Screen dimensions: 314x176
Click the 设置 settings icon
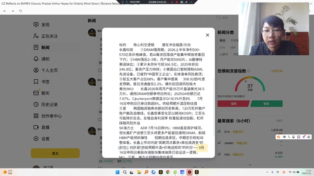tap(36, 139)
